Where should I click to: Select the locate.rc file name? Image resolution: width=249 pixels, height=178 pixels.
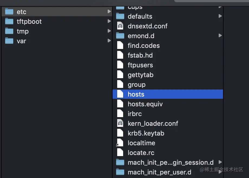pos(141,153)
